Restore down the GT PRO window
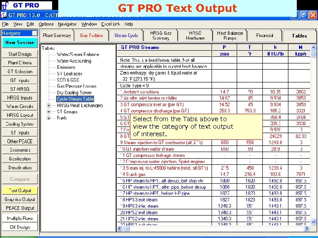This screenshot has height=238, width=318. tap(303, 15)
